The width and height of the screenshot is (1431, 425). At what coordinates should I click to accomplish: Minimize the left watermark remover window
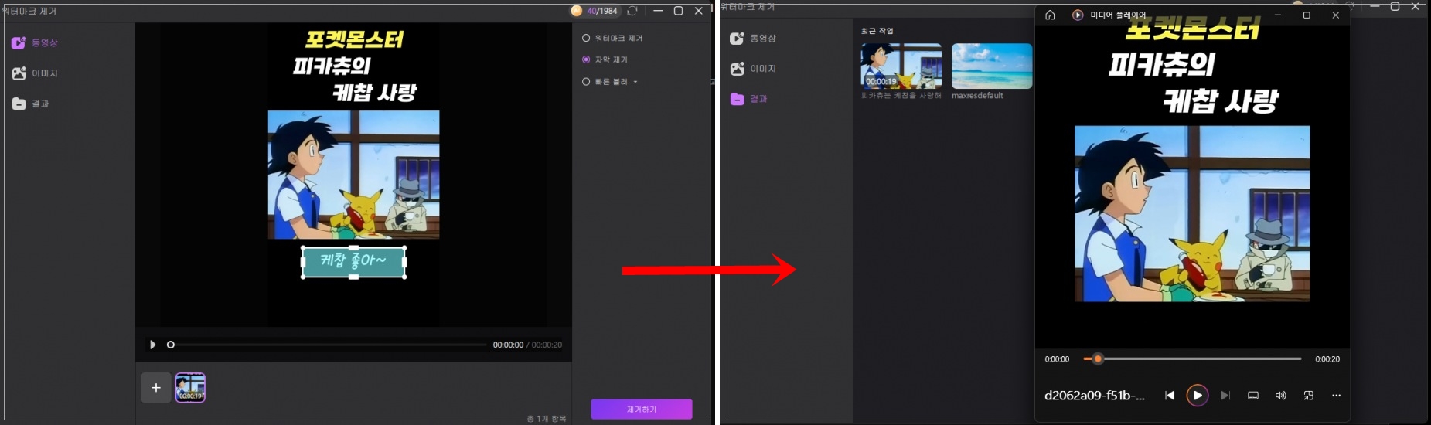point(659,11)
